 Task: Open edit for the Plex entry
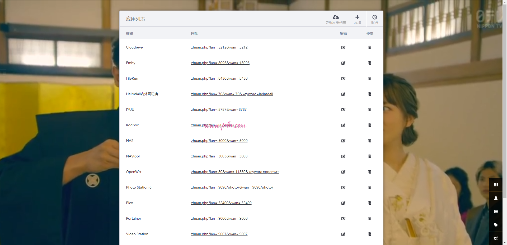click(x=343, y=203)
